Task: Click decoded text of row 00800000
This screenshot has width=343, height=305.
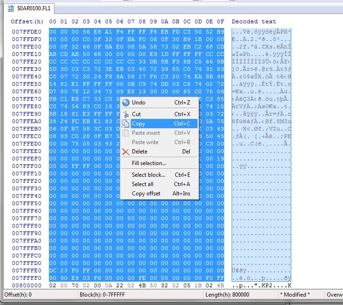Action: (x=261, y=285)
